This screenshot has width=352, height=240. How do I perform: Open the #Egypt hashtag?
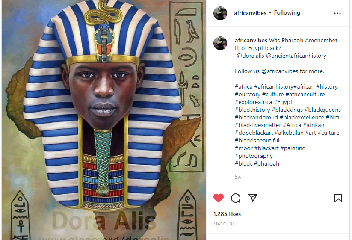pos(283,102)
